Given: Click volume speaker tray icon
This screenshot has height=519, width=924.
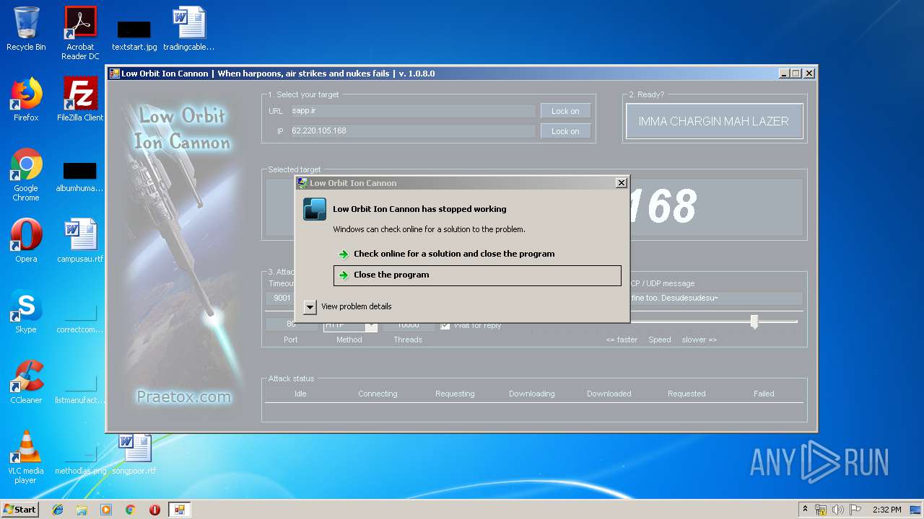Looking at the screenshot, I should 838,510.
